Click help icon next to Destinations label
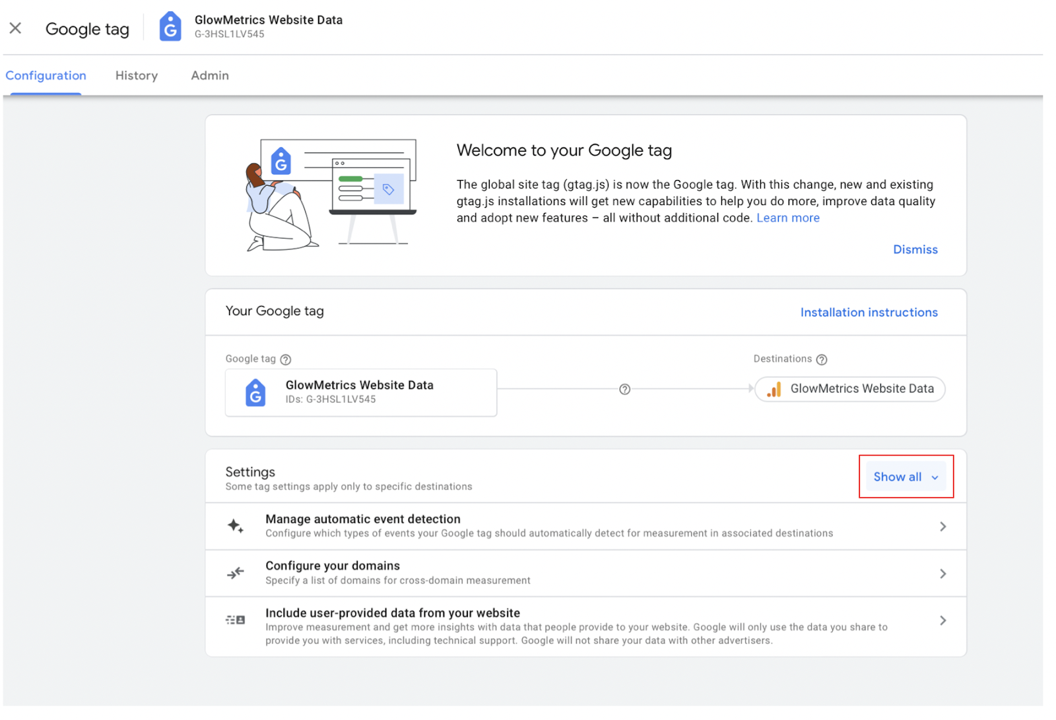1056x720 pixels. click(x=822, y=359)
